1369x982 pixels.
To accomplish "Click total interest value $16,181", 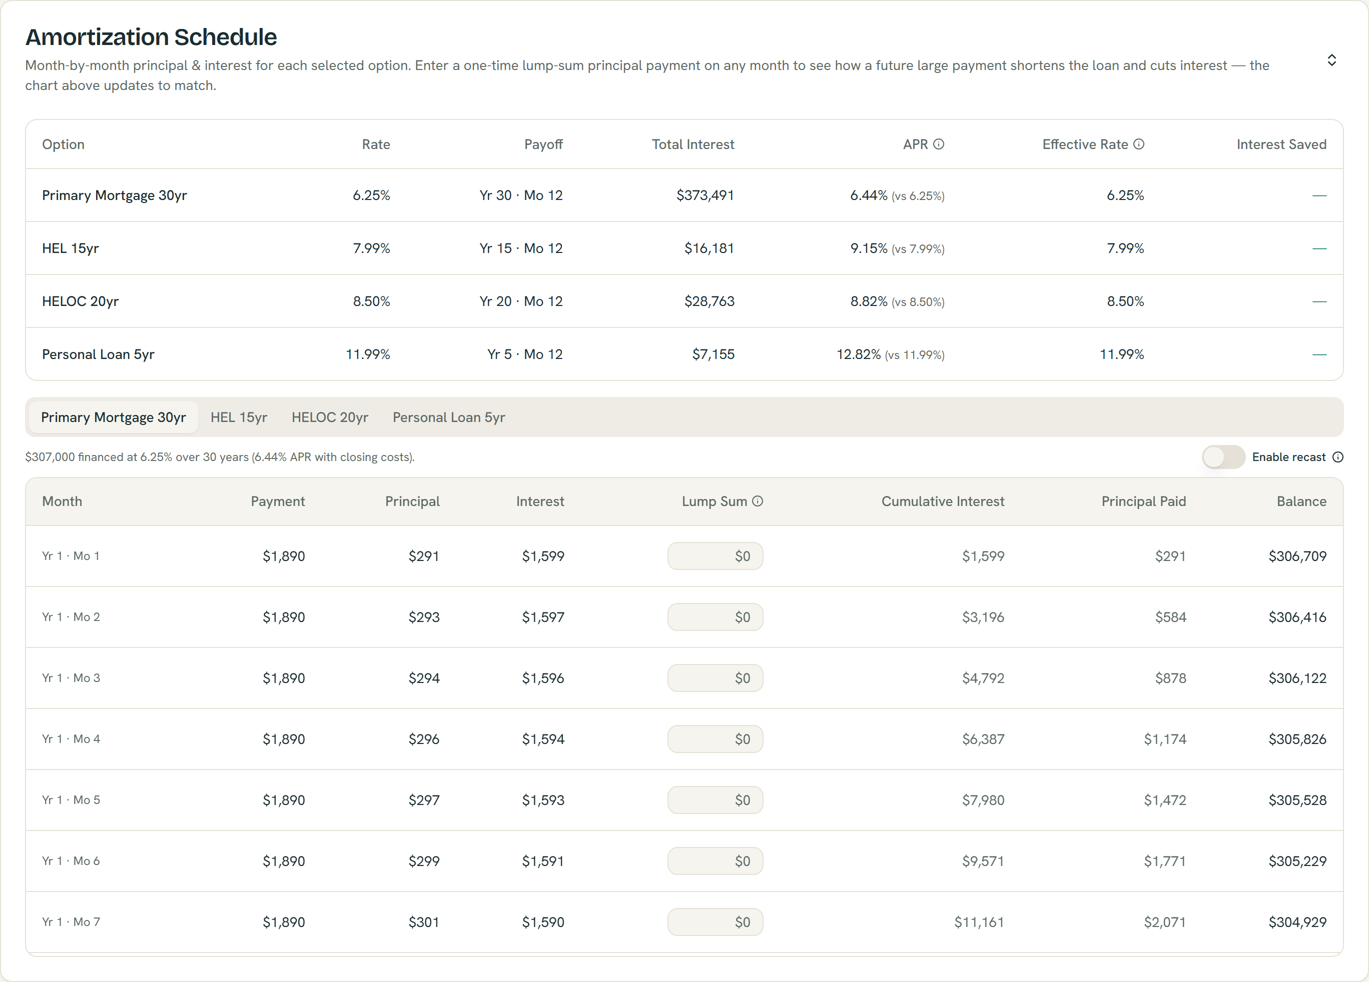I will tap(709, 248).
